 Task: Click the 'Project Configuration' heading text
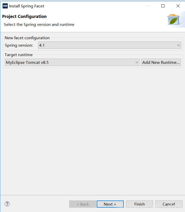(24, 16)
